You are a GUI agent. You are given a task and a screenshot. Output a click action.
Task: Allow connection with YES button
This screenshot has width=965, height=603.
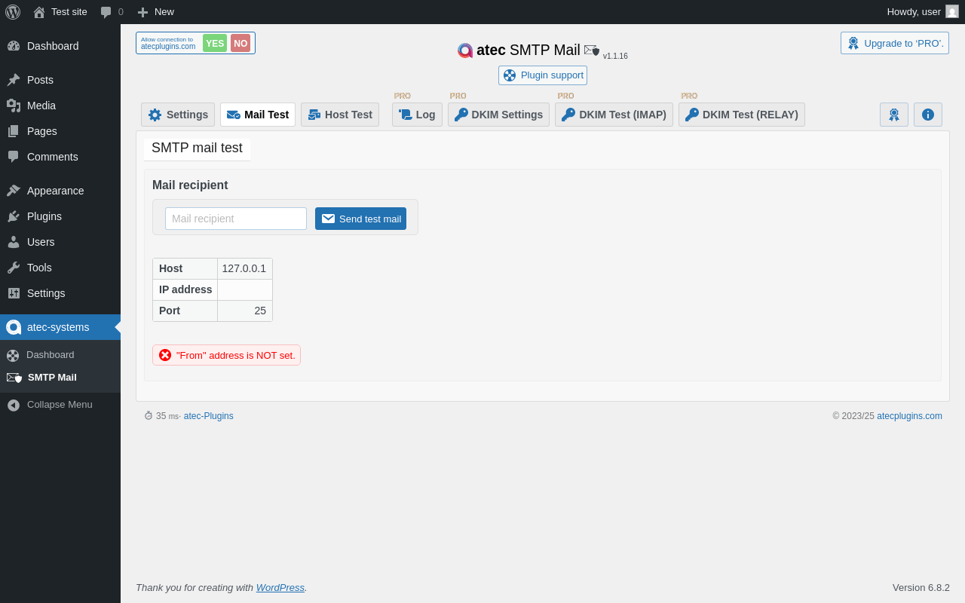pos(215,43)
